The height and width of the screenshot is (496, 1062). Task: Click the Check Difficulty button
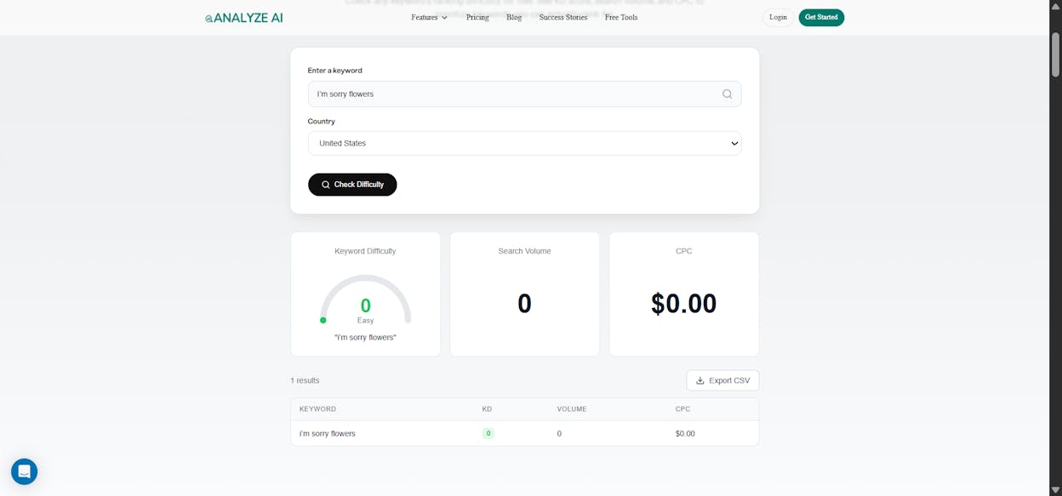click(352, 185)
